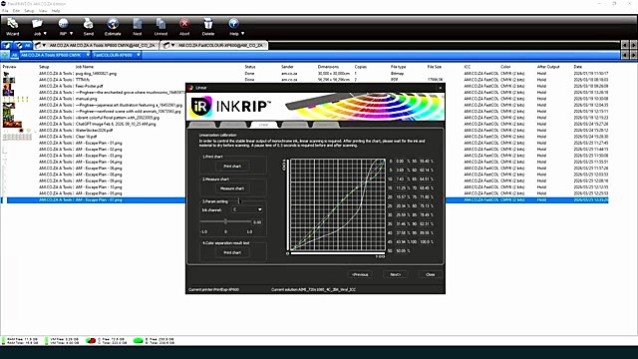
Task: Click the InkRIP iR logo in the dialog
Action: (x=201, y=107)
